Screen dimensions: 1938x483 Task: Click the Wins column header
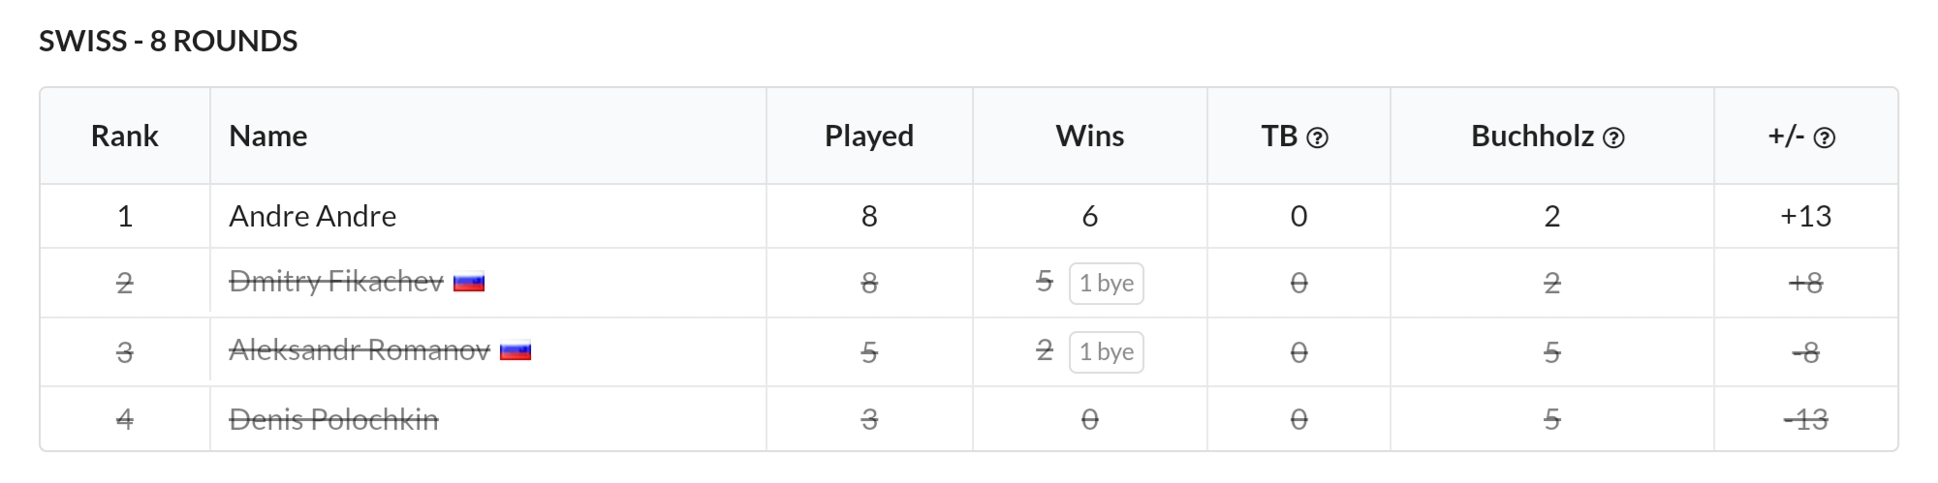pos(1090,136)
